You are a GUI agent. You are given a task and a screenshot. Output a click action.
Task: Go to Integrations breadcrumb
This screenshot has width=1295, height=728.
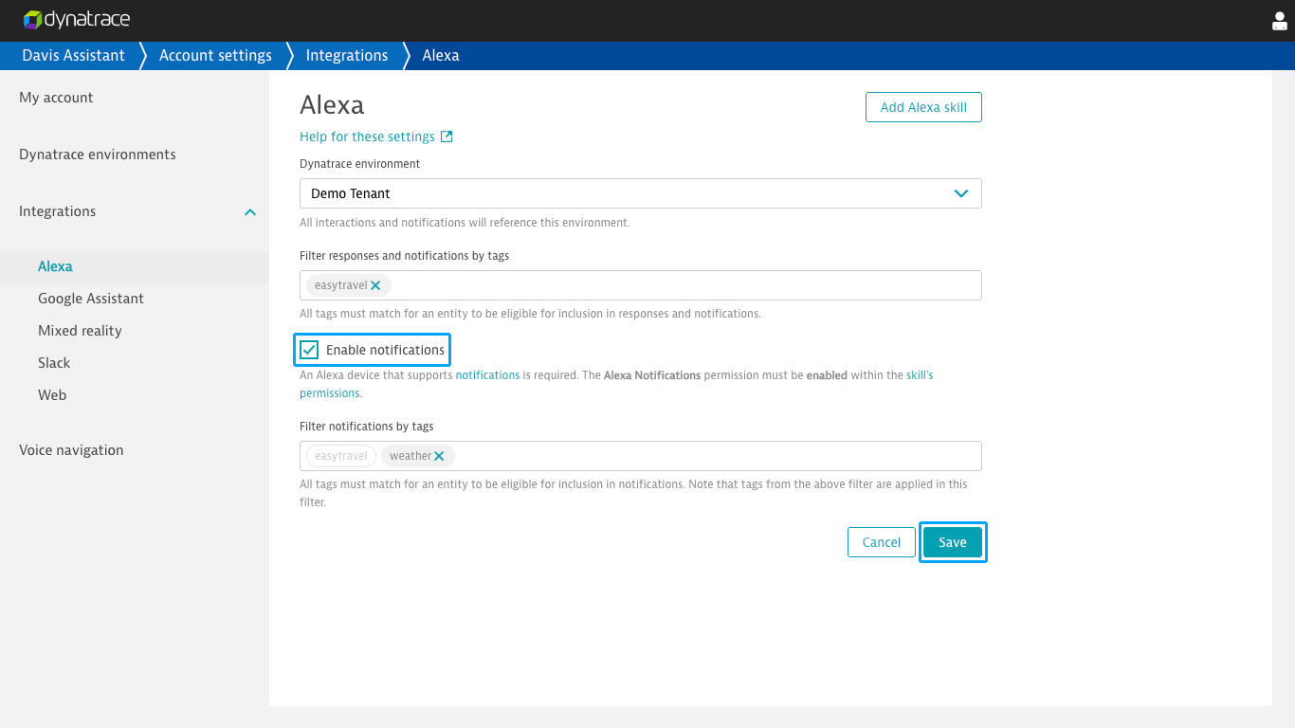click(347, 55)
